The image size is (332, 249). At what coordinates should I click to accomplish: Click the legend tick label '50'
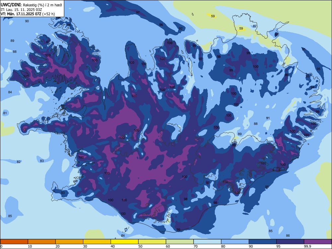coord(140,246)
